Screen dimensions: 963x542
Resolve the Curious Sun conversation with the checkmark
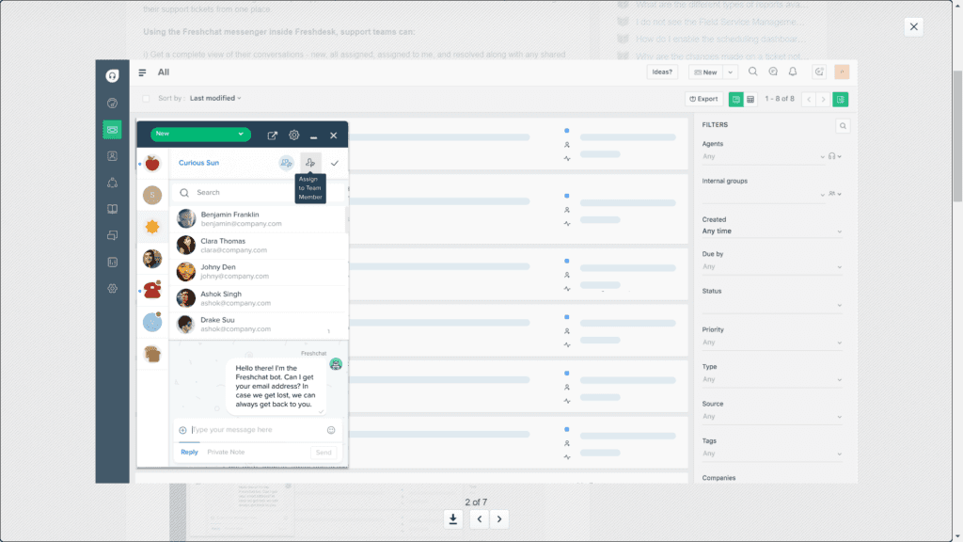pos(335,162)
